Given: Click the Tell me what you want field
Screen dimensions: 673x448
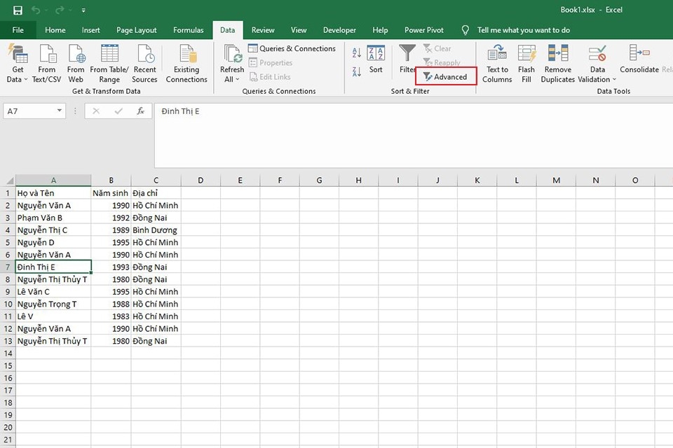Looking at the screenshot, I should [x=523, y=30].
